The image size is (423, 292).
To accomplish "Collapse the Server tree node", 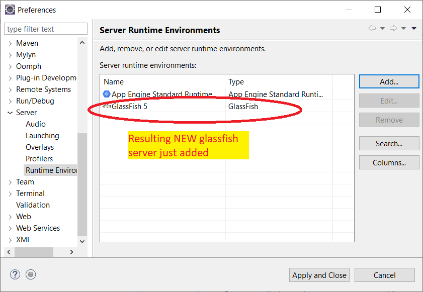I will [10, 113].
